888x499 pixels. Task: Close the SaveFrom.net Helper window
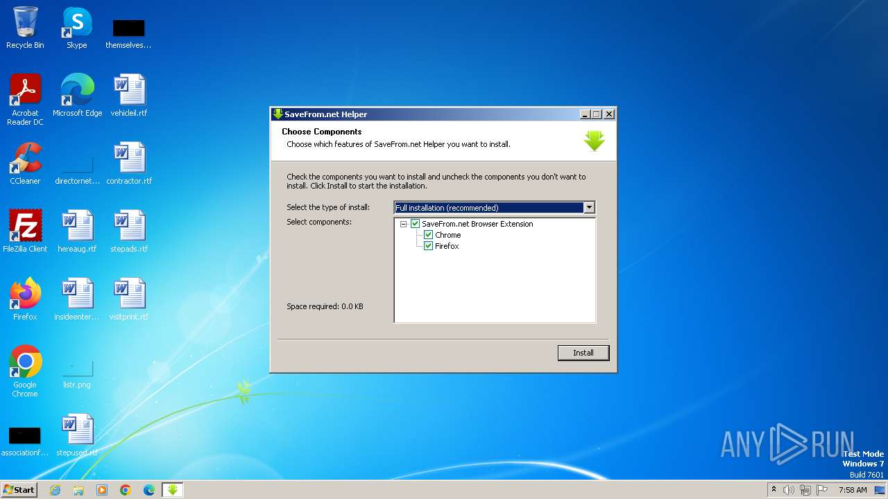click(609, 114)
